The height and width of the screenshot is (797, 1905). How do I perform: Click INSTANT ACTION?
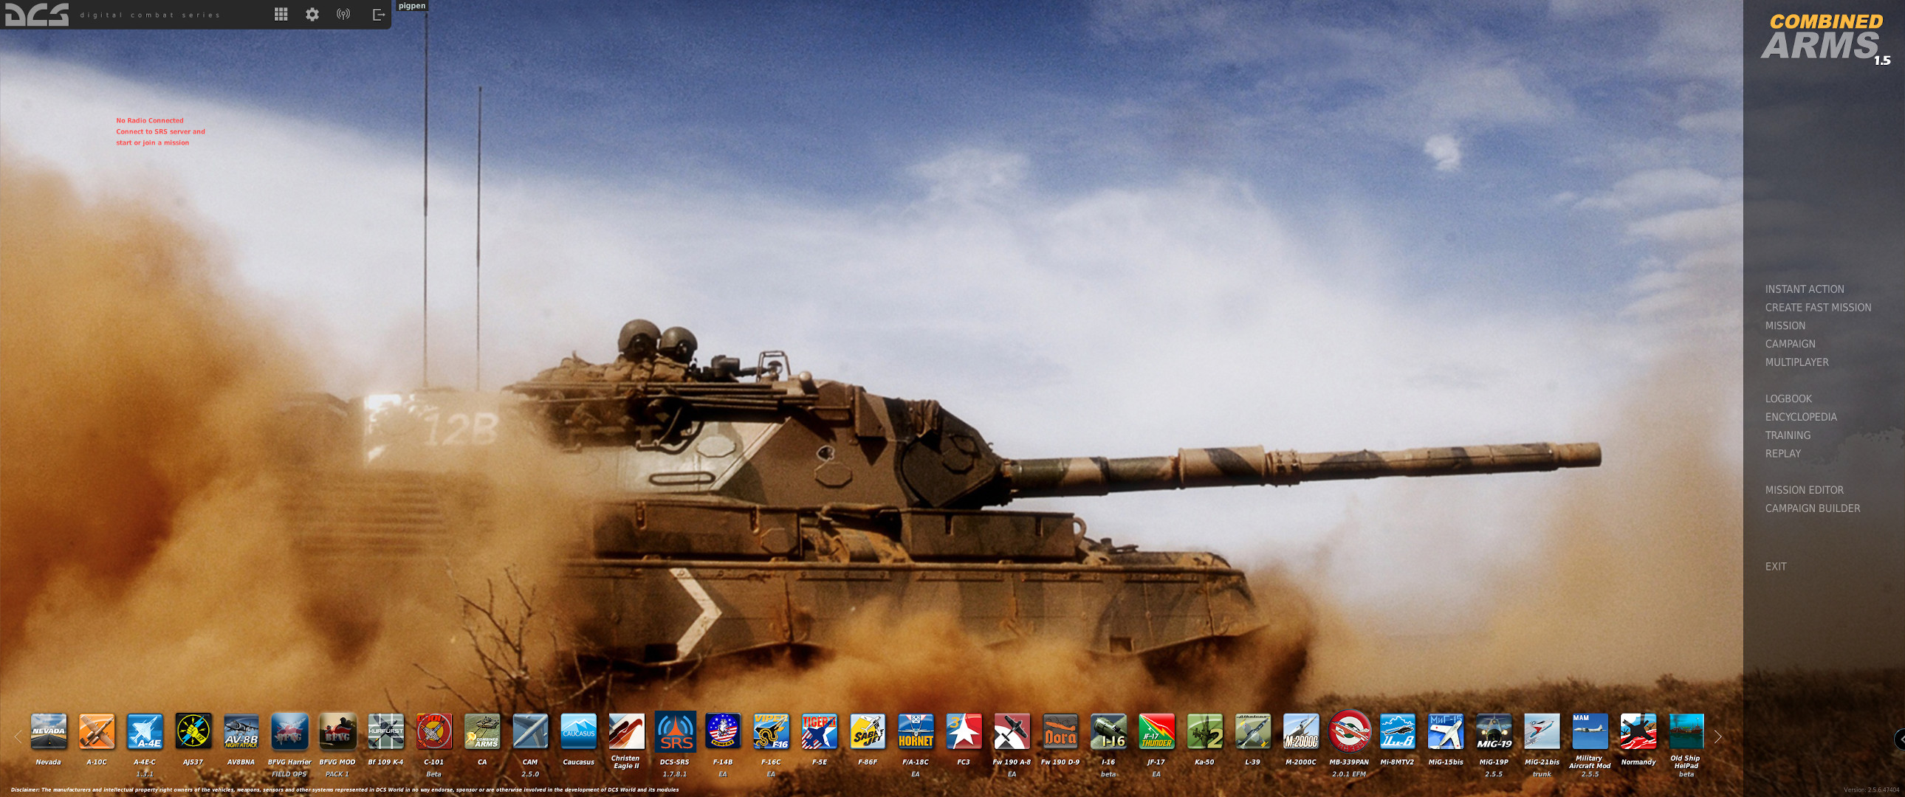pyautogui.click(x=1804, y=289)
